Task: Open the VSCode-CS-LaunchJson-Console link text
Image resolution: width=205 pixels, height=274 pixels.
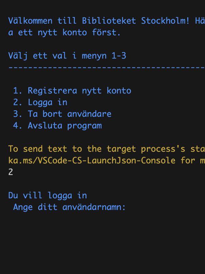Action: [92, 160]
